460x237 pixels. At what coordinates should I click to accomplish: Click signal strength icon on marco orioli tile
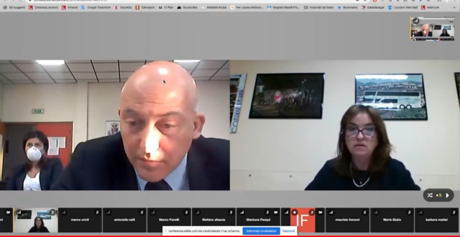[63, 212]
